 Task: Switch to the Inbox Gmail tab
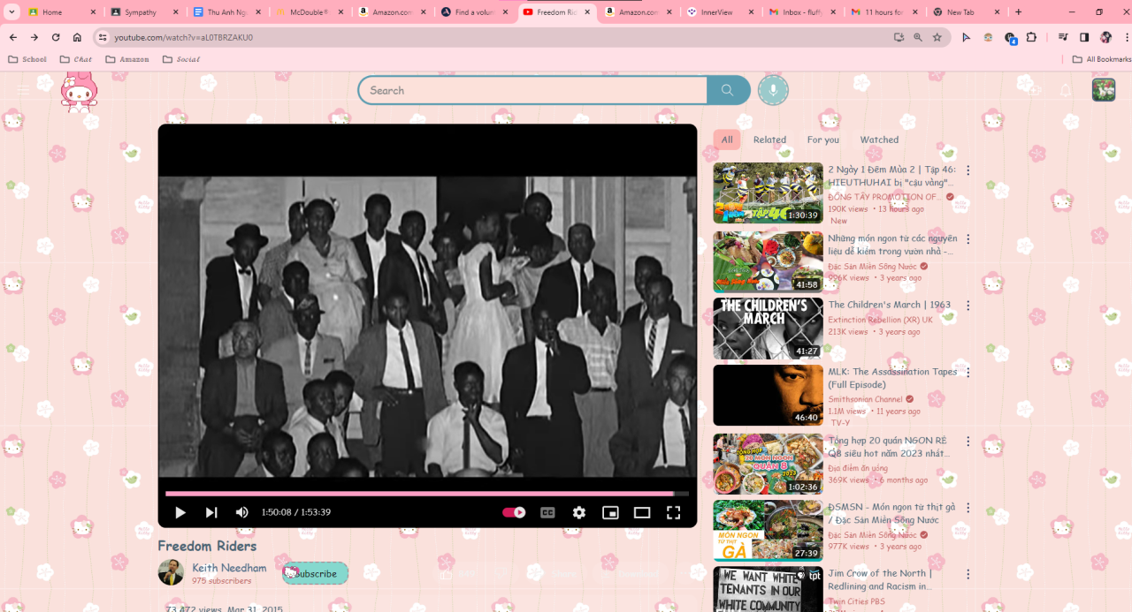tap(803, 12)
